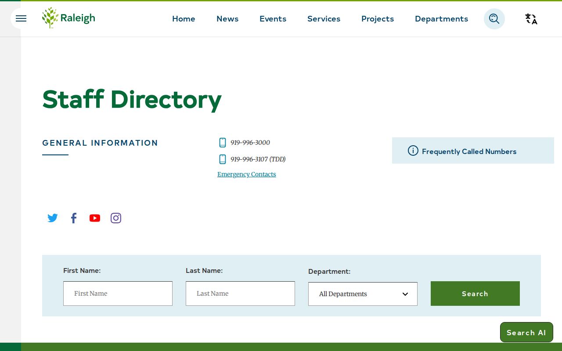This screenshot has height=351, width=562.
Task: Open the News menu item
Action: [227, 19]
